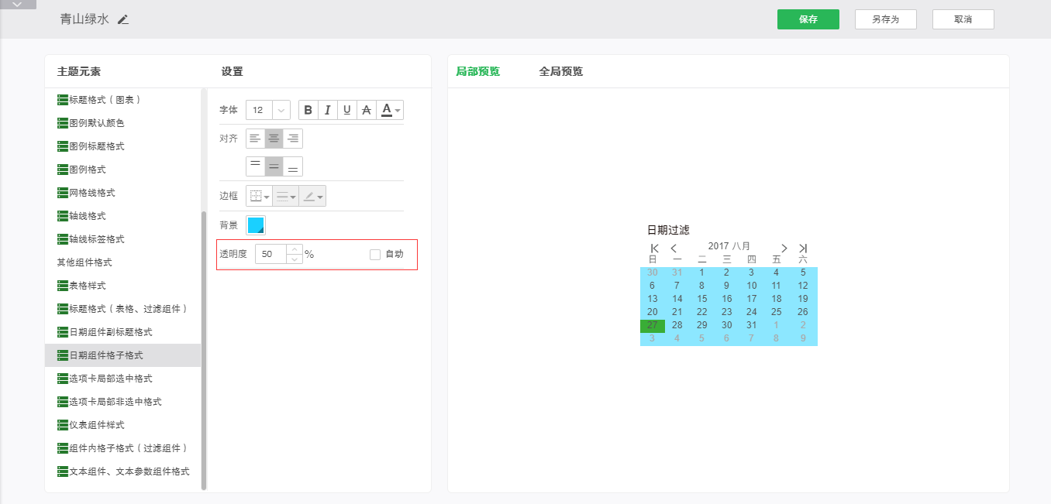This screenshot has height=504, width=1051.
Task: Select 日期组件副标题格式 in theme elements
Action: (110, 332)
